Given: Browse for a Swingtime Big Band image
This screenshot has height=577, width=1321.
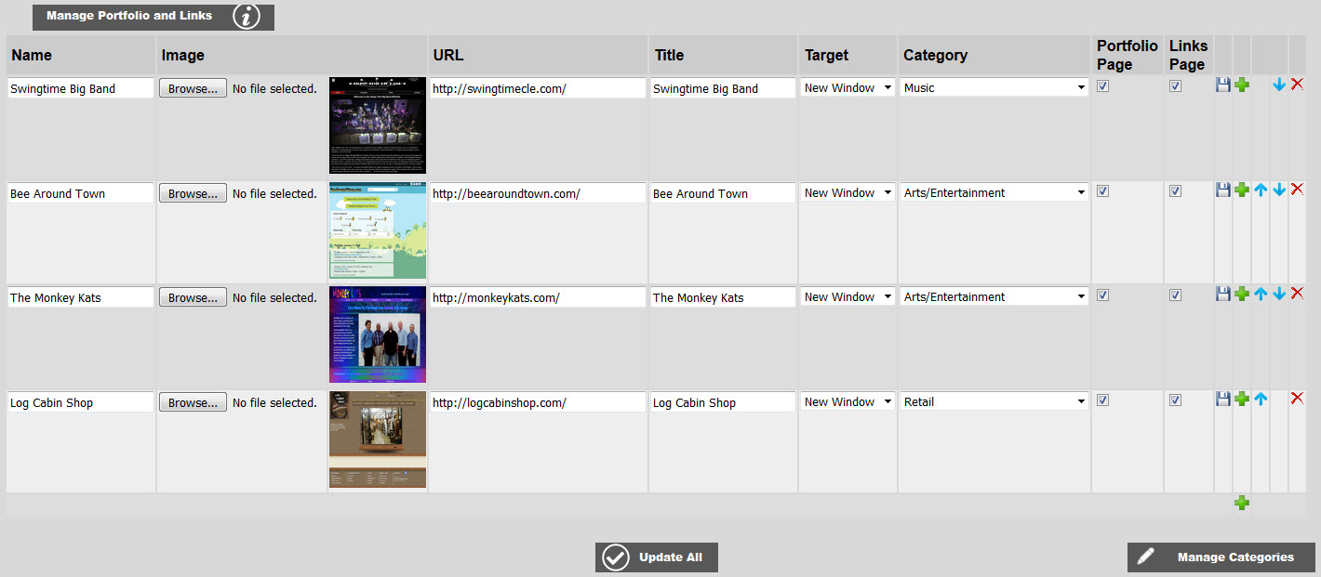Looking at the screenshot, I should pyautogui.click(x=193, y=88).
